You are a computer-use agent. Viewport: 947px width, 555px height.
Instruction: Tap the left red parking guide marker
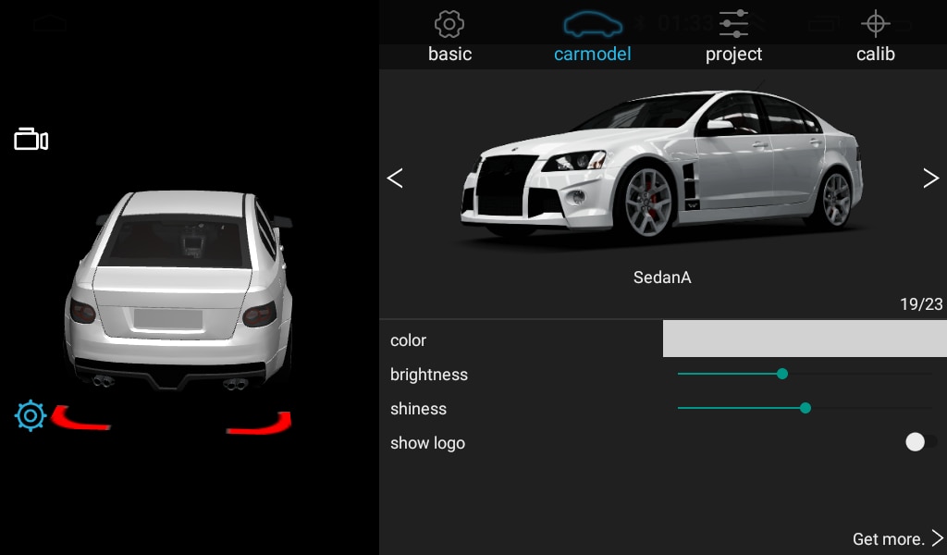[x=81, y=419]
